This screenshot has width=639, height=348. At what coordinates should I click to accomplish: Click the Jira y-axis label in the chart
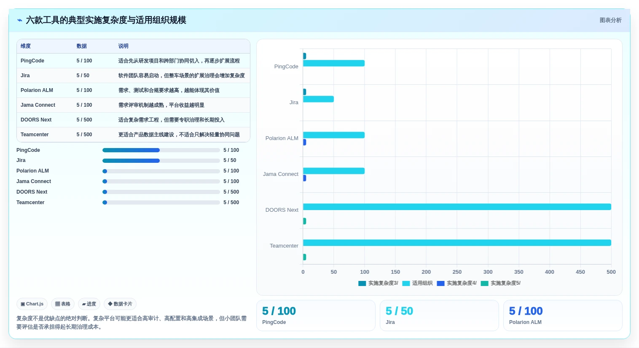point(294,103)
